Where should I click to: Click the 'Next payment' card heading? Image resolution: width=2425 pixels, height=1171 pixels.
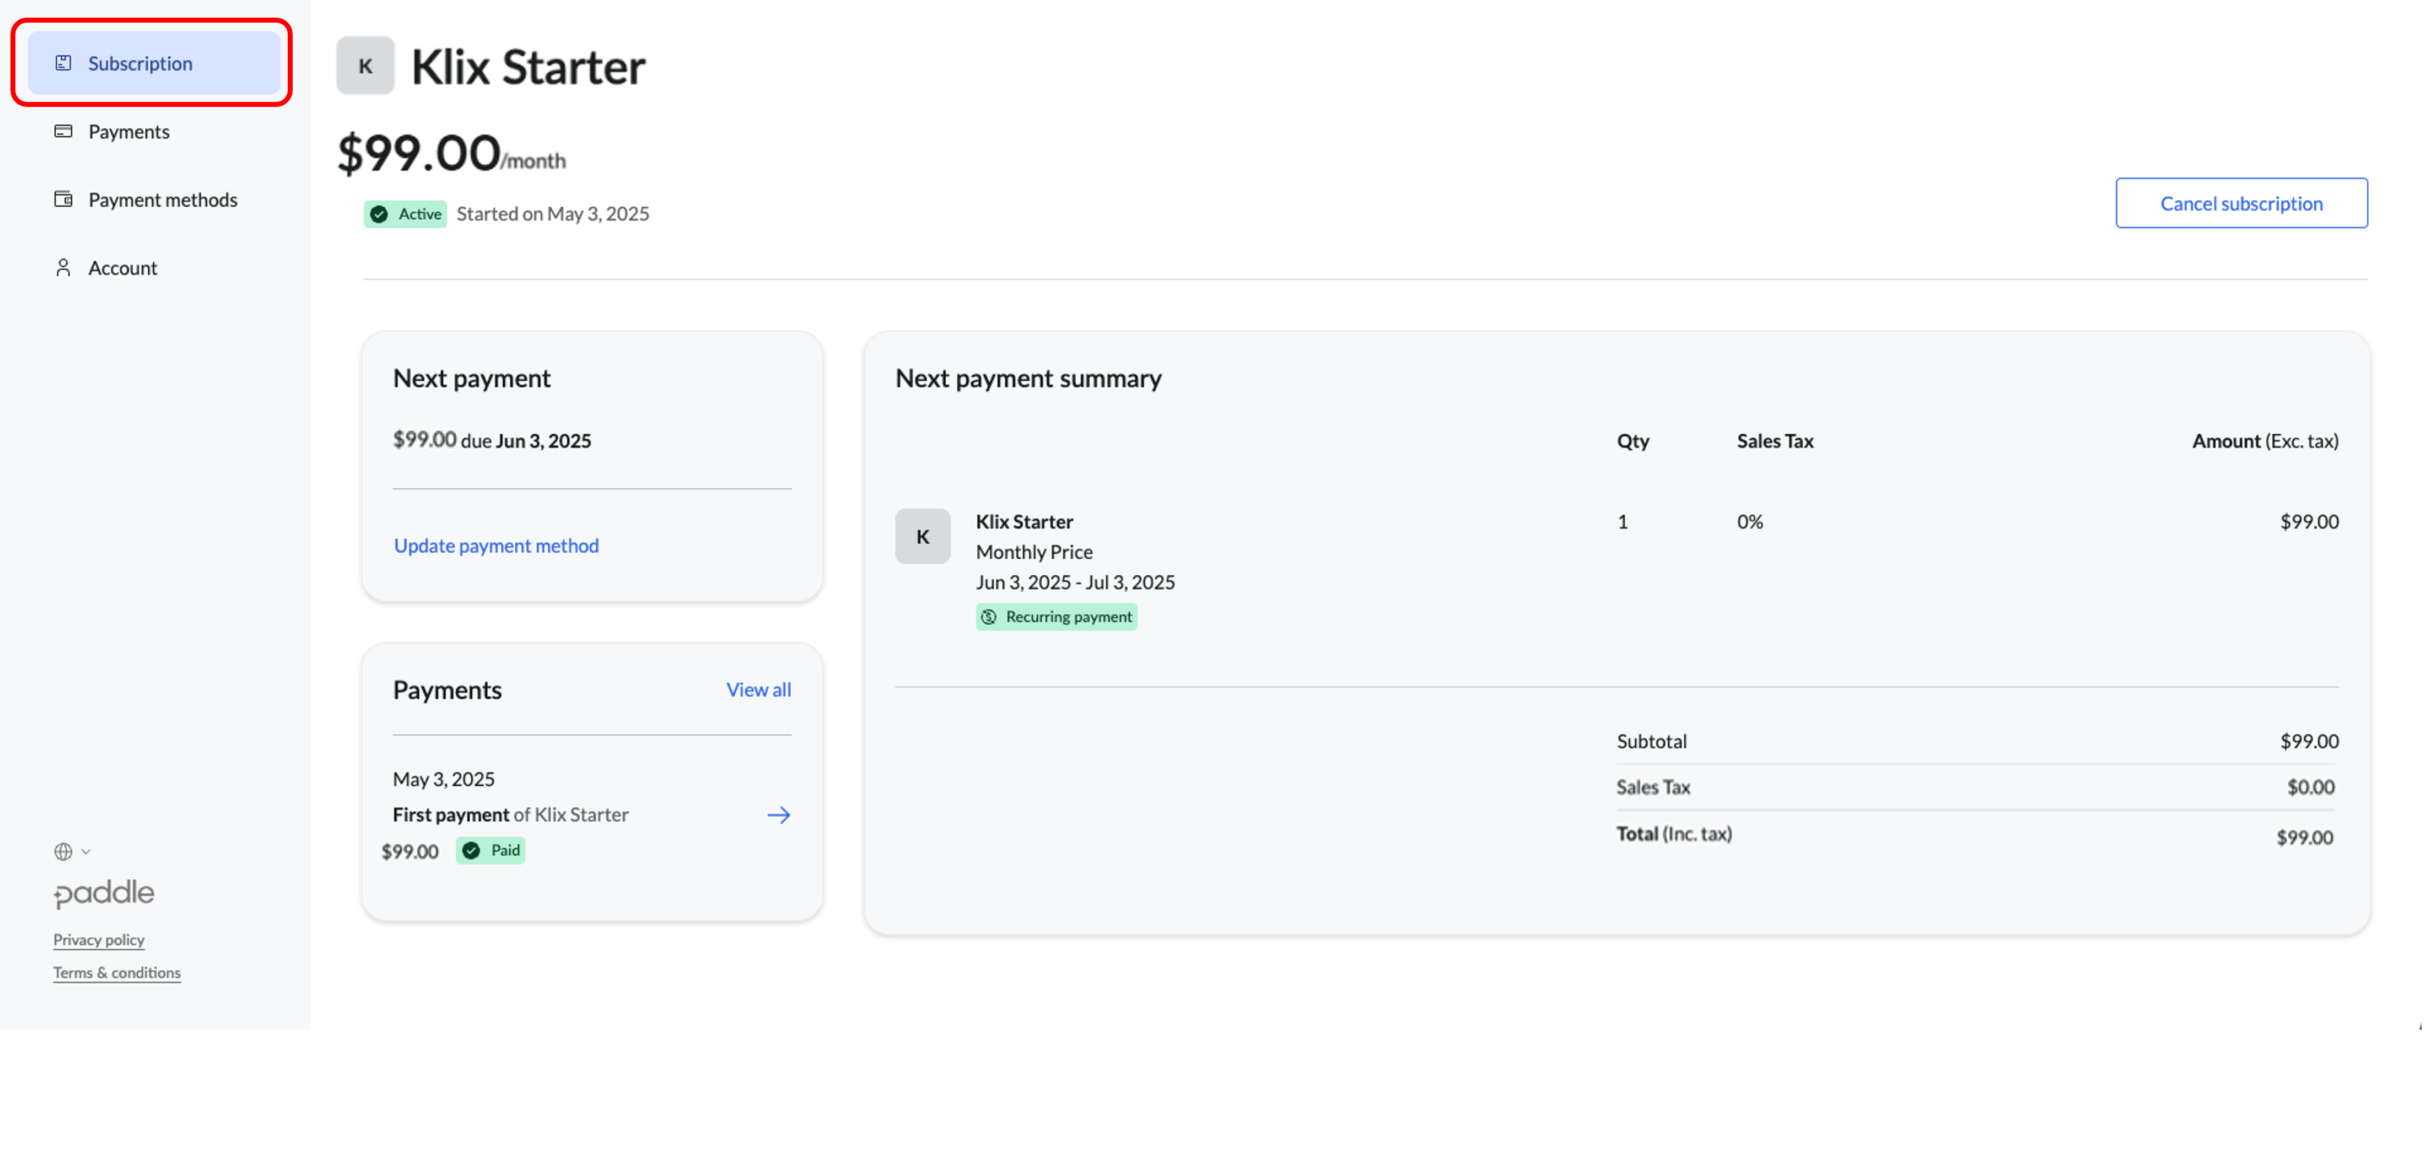pos(472,379)
